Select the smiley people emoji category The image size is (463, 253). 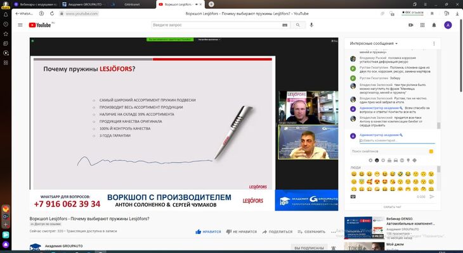[377, 160]
